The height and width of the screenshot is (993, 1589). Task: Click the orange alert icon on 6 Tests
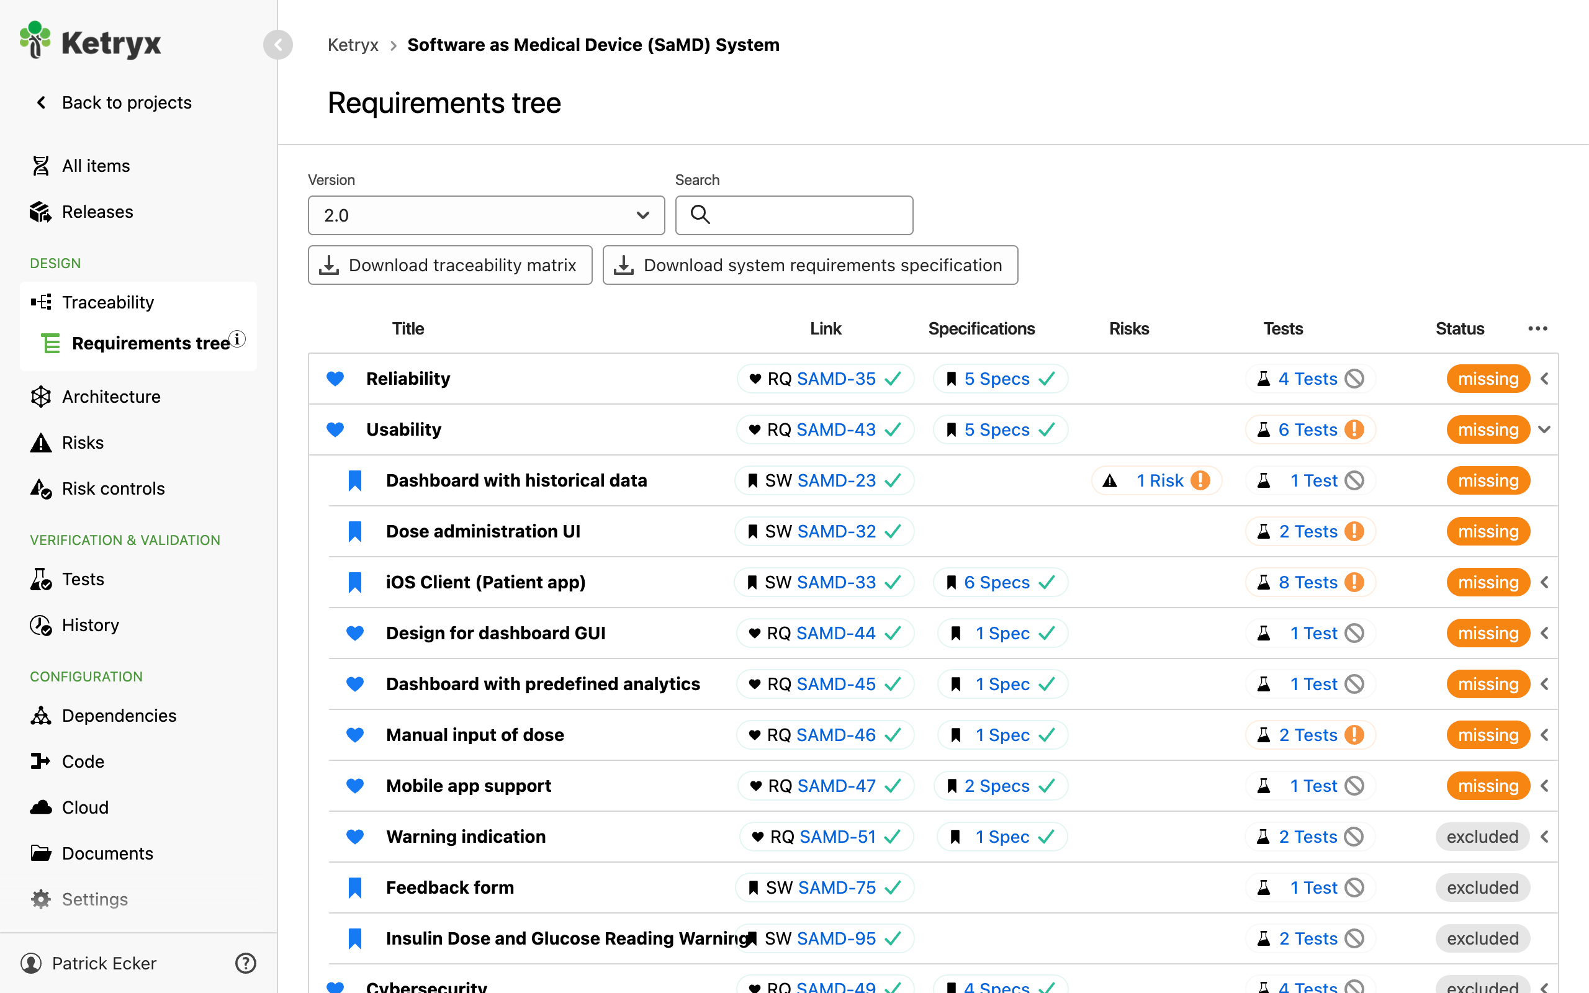[x=1354, y=429]
